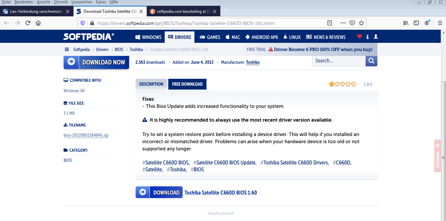Open the #Toshiba Satellite C660D Drivers tag

coord(295,162)
